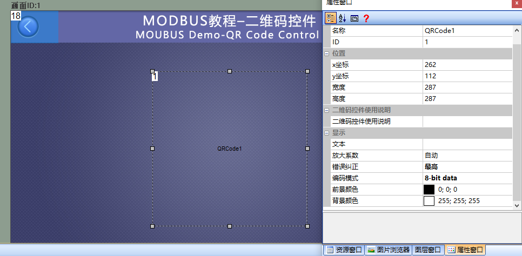
Task: Collapse the 位置 property group
Action: point(326,53)
